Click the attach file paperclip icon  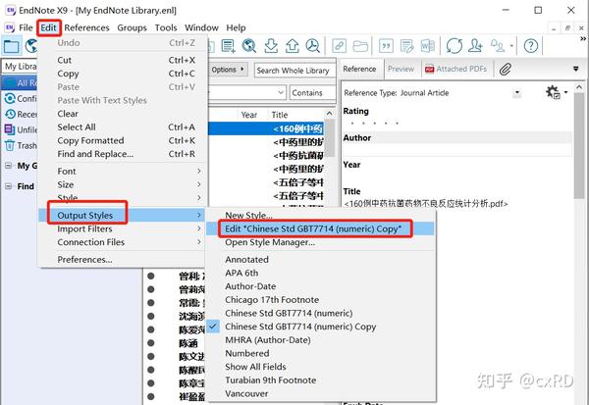506,69
